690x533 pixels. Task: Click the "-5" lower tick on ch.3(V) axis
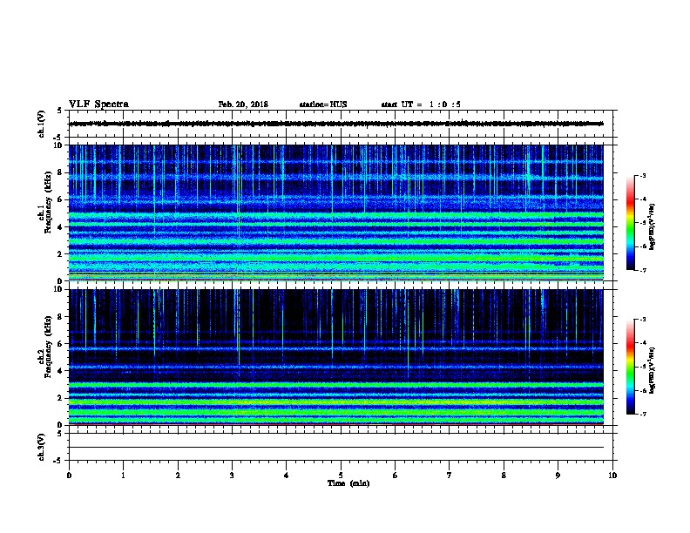tap(58, 461)
